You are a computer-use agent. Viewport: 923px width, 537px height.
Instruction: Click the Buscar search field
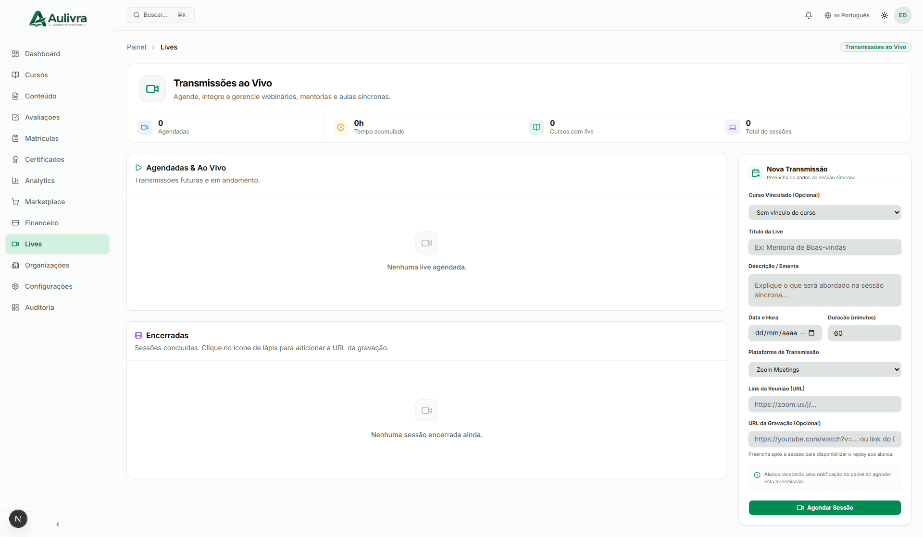tap(161, 15)
